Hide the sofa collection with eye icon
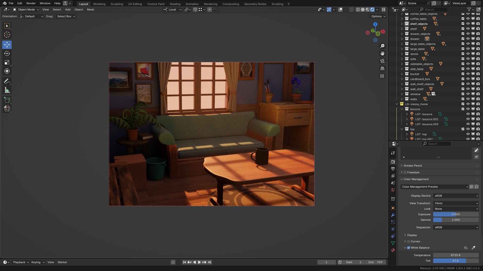 coord(468,59)
